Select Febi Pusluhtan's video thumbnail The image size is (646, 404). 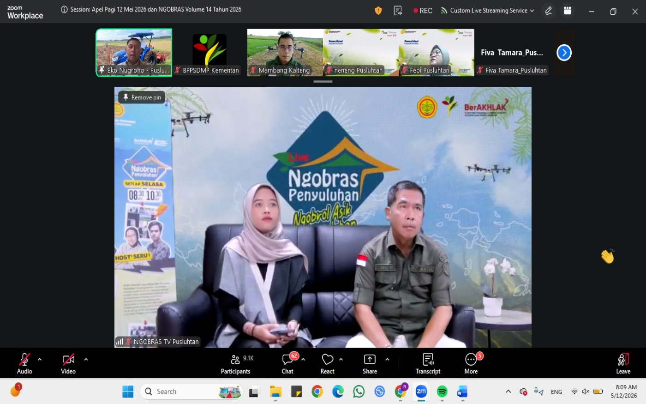click(437, 53)
